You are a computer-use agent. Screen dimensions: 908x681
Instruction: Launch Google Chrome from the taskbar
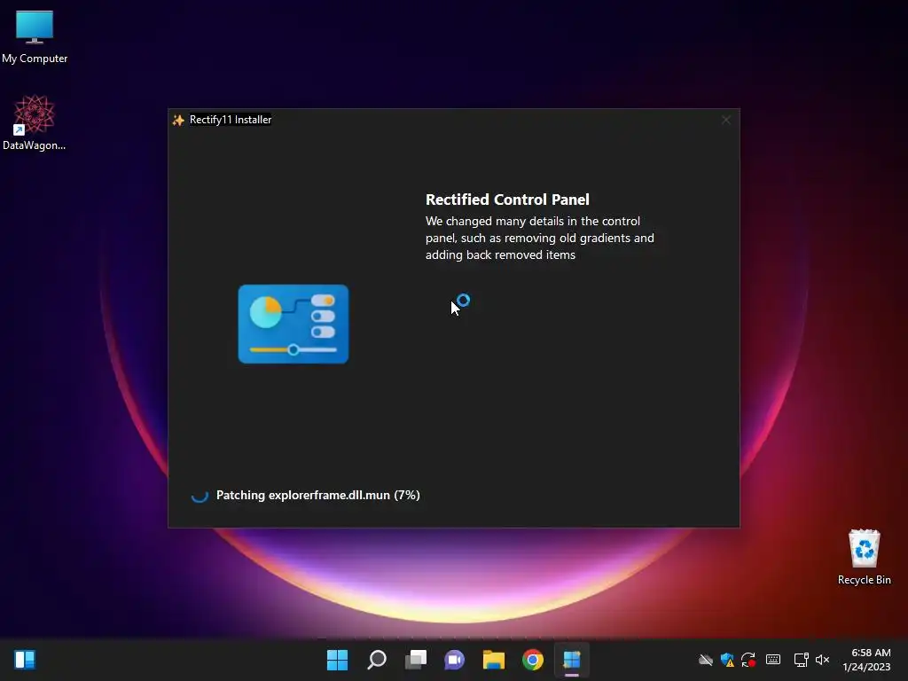point(533,660)
